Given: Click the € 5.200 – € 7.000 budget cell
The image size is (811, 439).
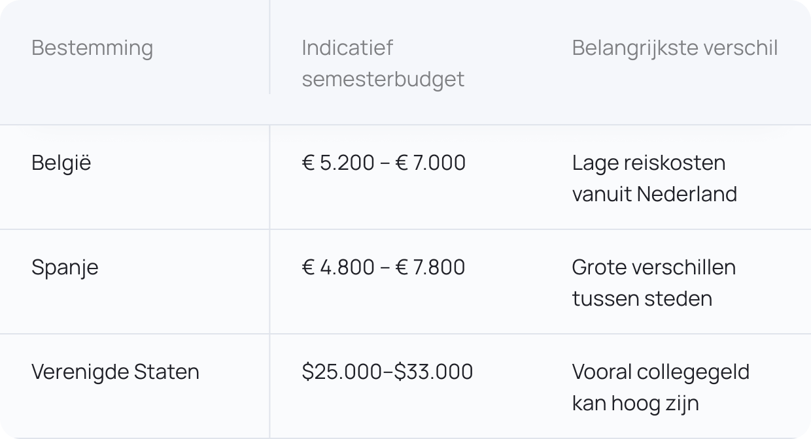Looking at the screenshot, I should 384,163.
